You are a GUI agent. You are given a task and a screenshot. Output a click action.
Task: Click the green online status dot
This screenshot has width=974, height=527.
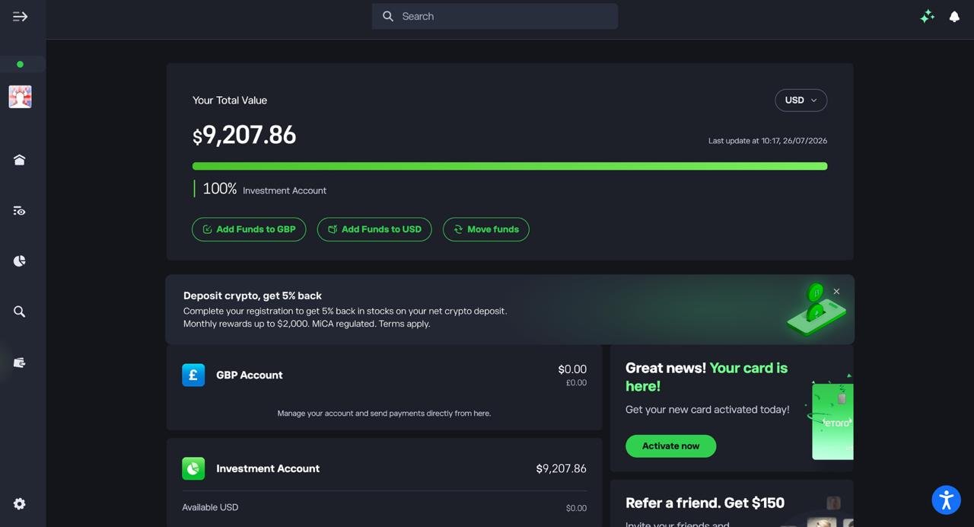pyautogui.click(x=20, y=65)
